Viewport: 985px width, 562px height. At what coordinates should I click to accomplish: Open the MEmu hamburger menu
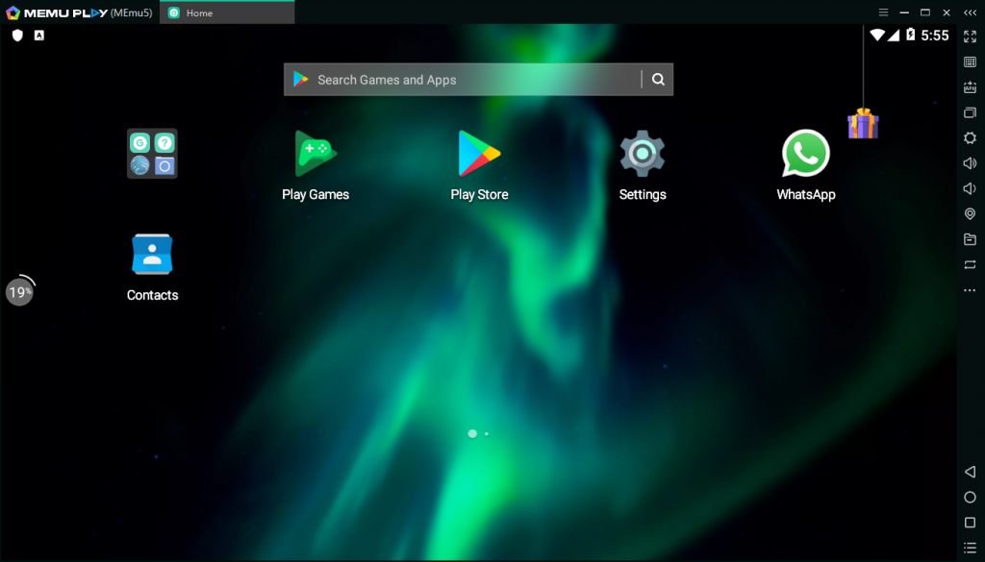[883, 12]
